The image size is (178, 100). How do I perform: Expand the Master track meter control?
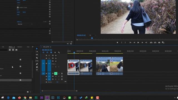(65, 81)
